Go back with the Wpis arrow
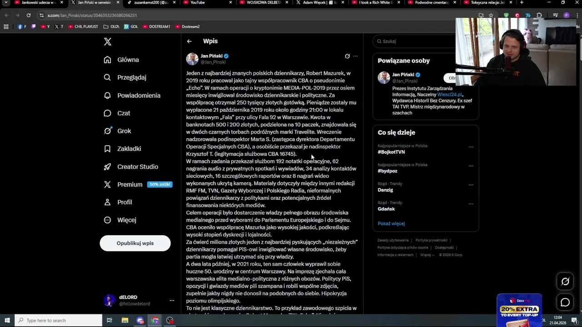This screenshot has height=327, width=582. coord(189,41)
